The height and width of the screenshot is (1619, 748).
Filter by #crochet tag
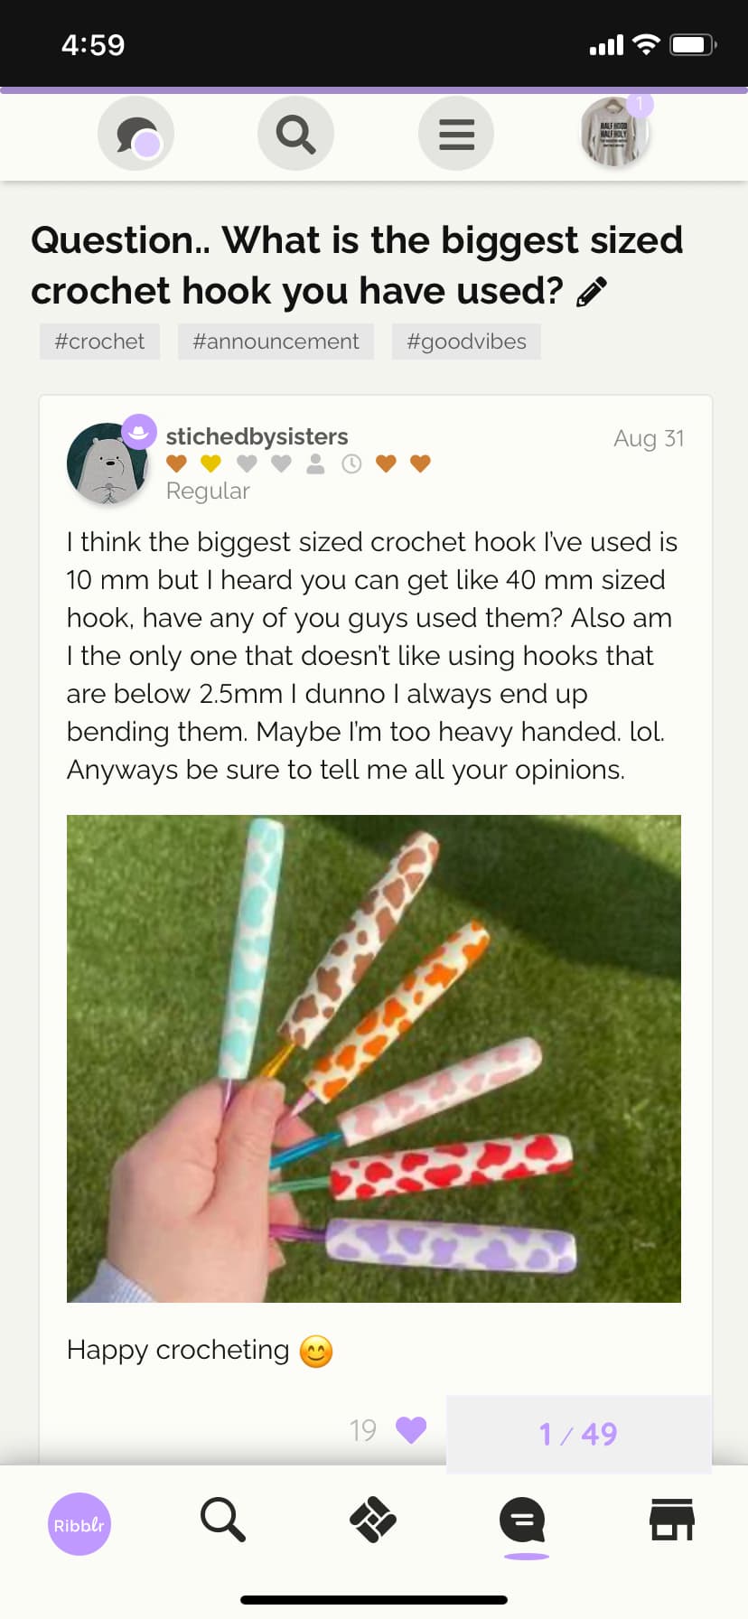click(x=99, y=342)
